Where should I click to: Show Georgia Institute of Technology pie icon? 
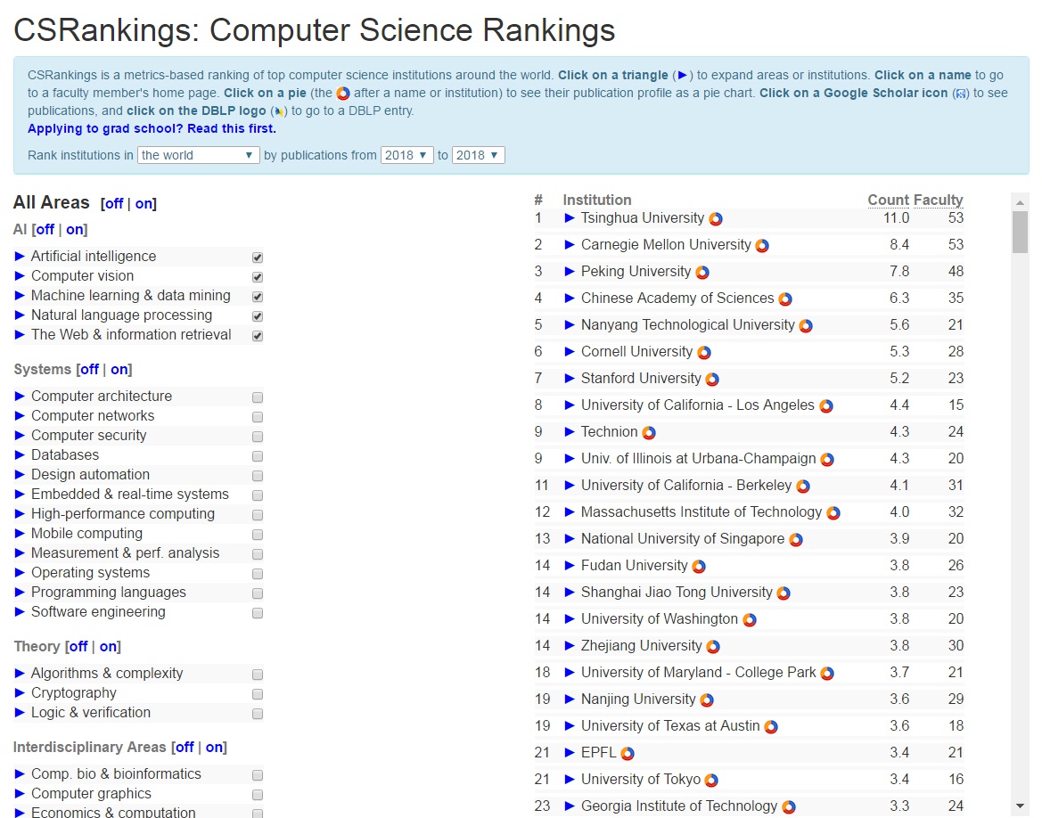[x=789, y=806]
